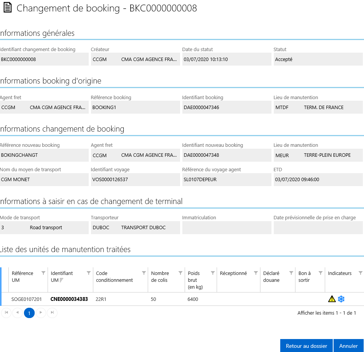364x352 pixels.
Task: Open filter for Référence UM column
Action: (x=43, y=273)
